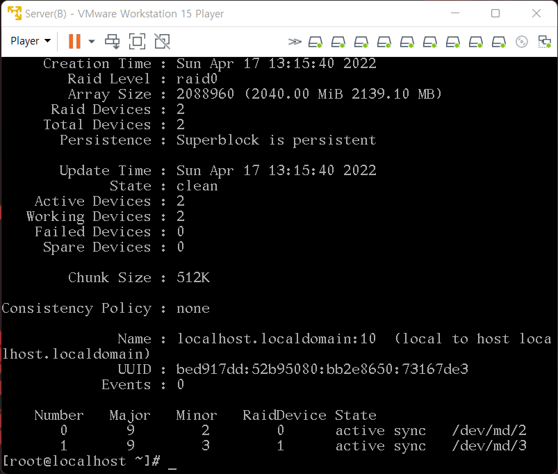The image size is (558, 474).
Task: Click the second hard disk device icon
Action: click(x=338, y=42)
